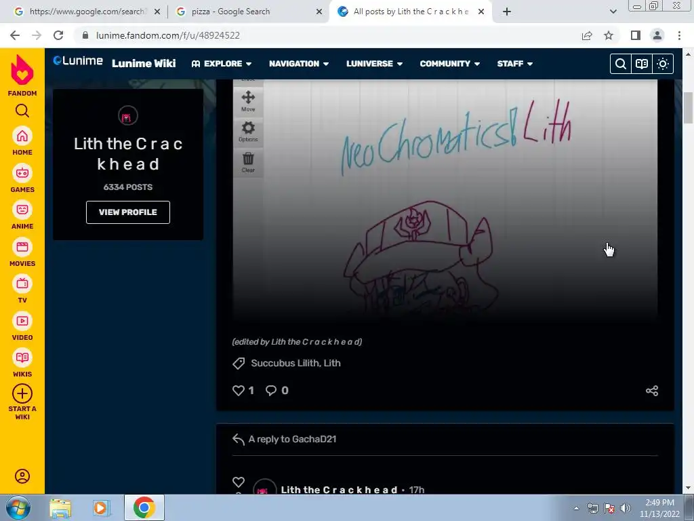Open the Wikis section in the sidebar
The height and width of the screenshot is (521, 694).
coord(22,363)
